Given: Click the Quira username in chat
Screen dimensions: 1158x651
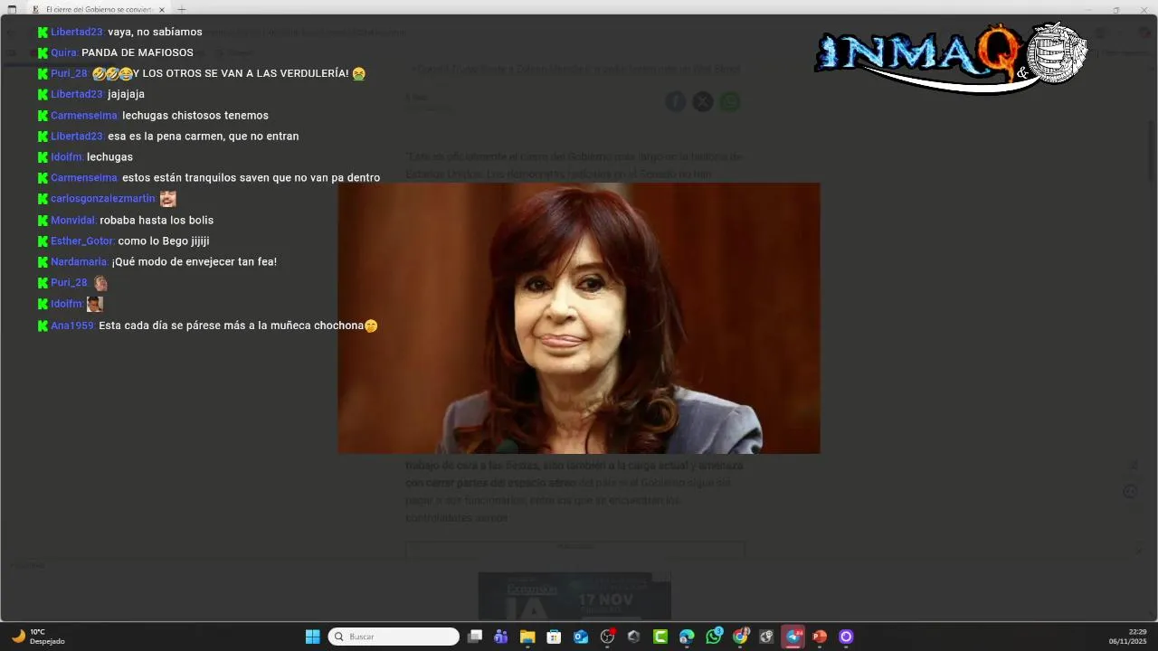Looking at the screenshot, I should tap(64, 52).
